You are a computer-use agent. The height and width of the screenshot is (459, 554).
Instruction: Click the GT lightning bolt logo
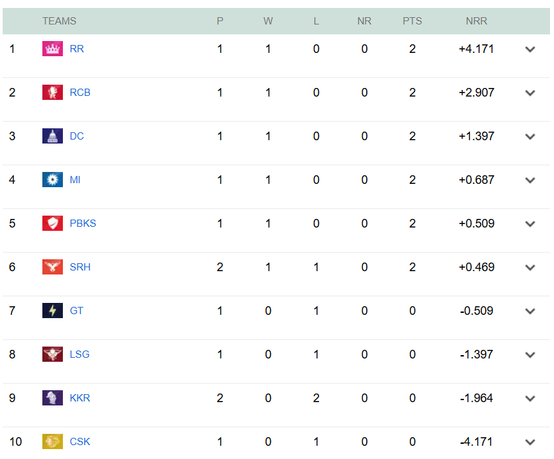pos(53,310)
